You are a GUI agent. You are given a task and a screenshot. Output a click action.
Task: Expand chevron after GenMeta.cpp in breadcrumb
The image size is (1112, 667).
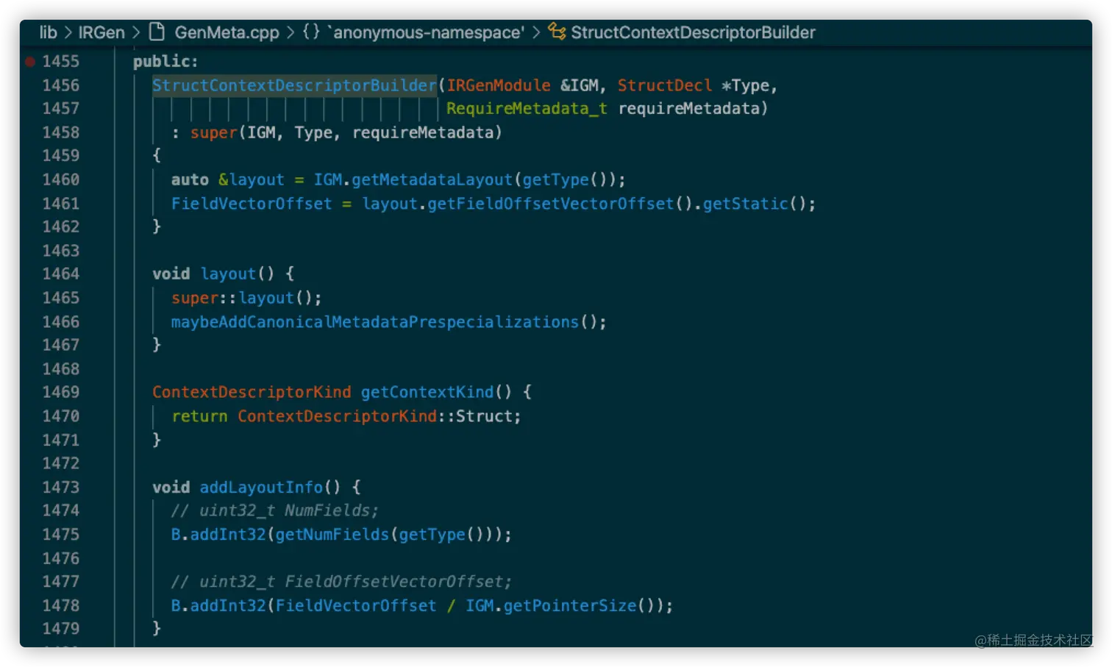point(291,32)
